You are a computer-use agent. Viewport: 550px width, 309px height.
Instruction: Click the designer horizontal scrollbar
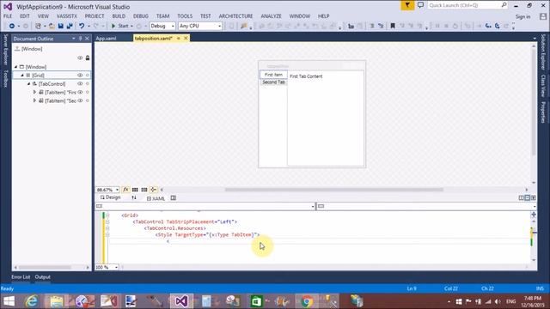coord(334,190)
